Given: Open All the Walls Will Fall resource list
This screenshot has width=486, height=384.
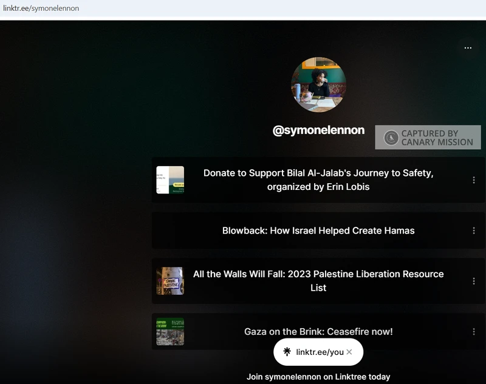Looking at the screenshot, I should point(318,281).
